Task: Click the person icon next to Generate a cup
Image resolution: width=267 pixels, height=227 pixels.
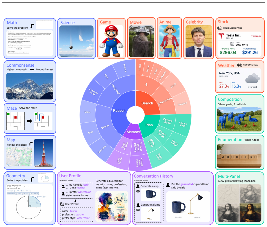Action: (x=138, y=186)
